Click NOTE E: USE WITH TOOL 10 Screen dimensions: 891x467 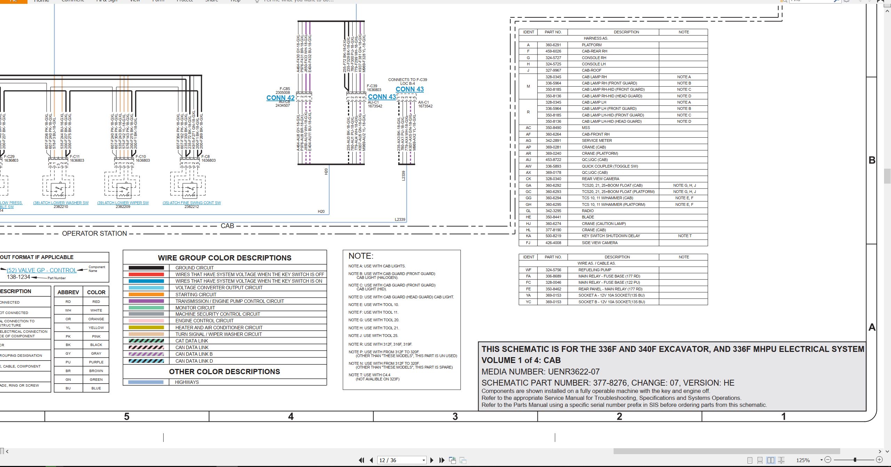pyautogui.click(x=373, y=305)
